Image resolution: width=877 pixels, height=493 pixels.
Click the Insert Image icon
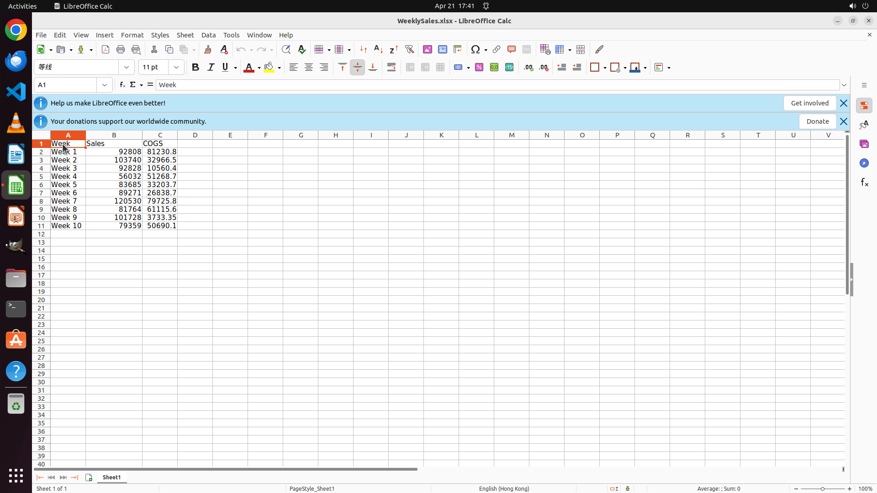428,49
